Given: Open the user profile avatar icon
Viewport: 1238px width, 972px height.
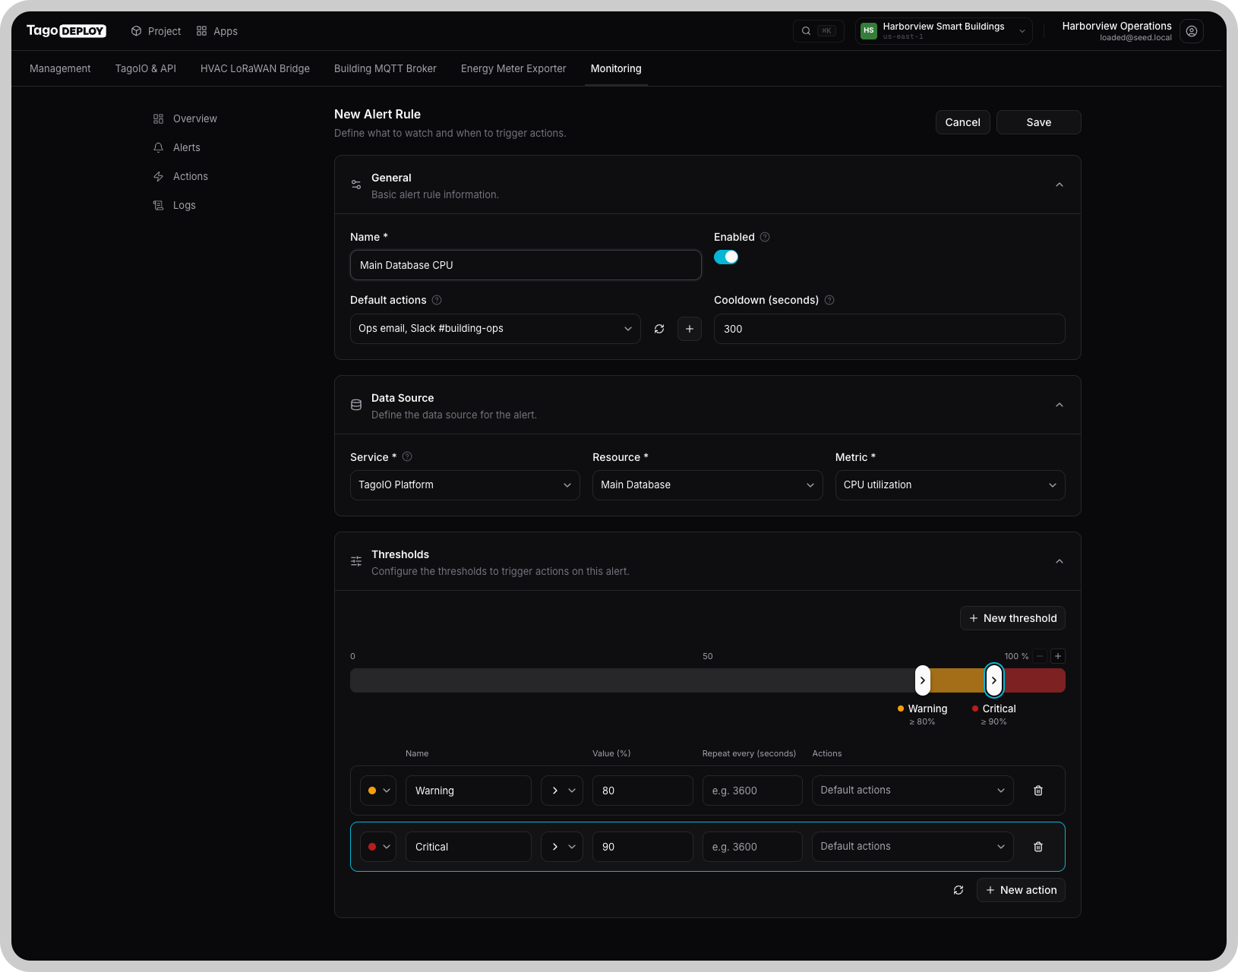Looking at the screenshot, I should pyautogui.click(x=1192, y=31).
